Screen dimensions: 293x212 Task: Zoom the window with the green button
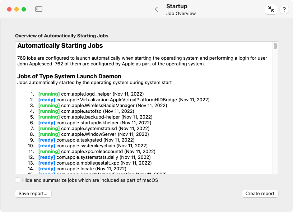point(24,9)
